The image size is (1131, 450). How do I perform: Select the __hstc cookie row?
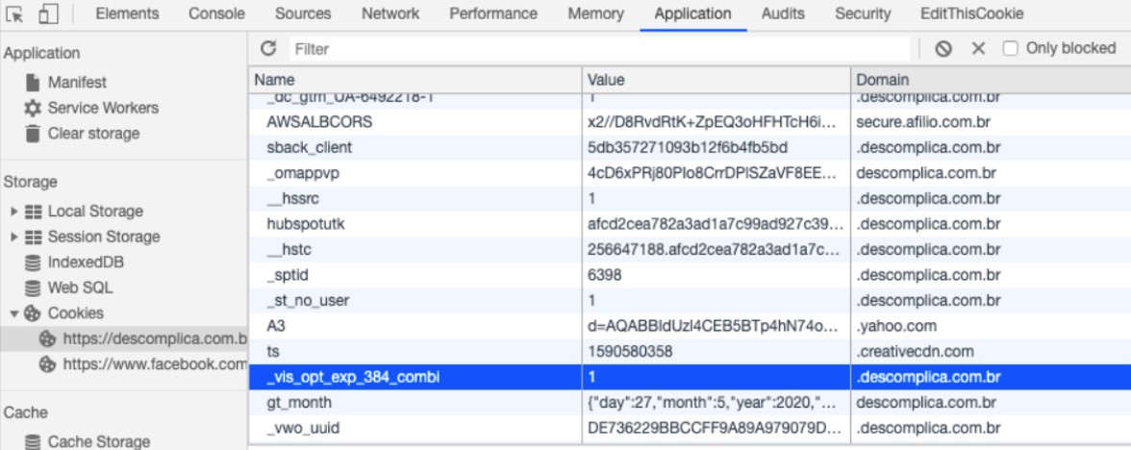pyautogui.click(x=690, y=250)
